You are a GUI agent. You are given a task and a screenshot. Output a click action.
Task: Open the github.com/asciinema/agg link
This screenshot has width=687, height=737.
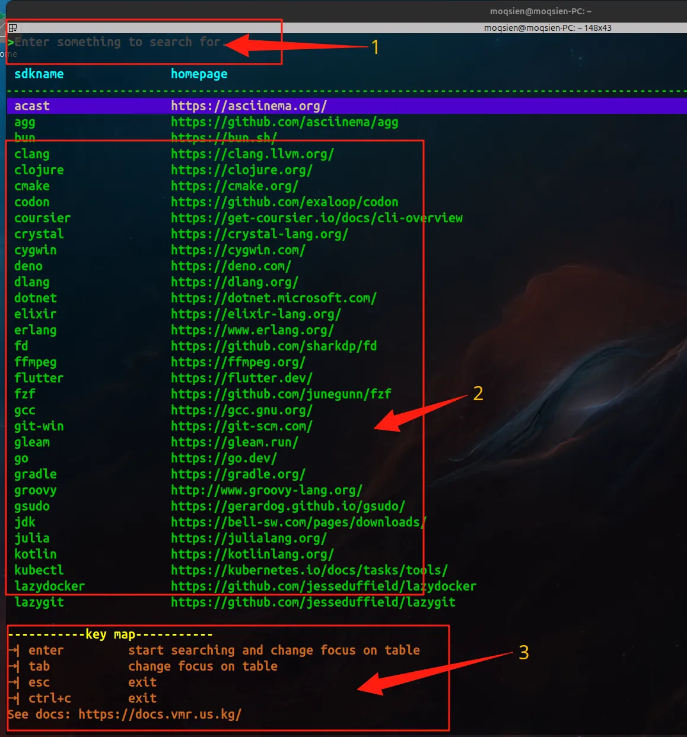(285, 122)
